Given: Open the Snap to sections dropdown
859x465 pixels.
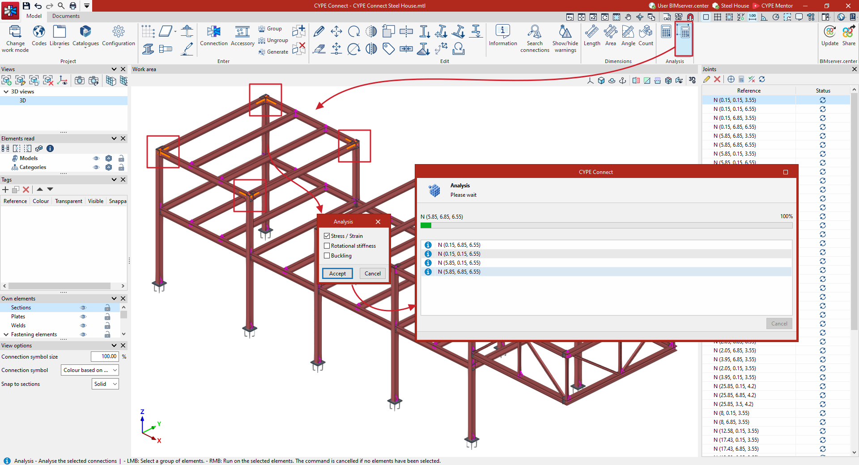Looking at the screenshot, I should point(106,384).
